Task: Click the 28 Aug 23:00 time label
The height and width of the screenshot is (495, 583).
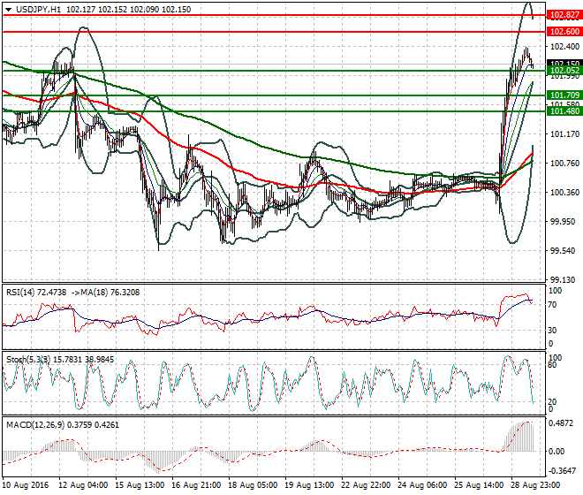Action: 536,485
